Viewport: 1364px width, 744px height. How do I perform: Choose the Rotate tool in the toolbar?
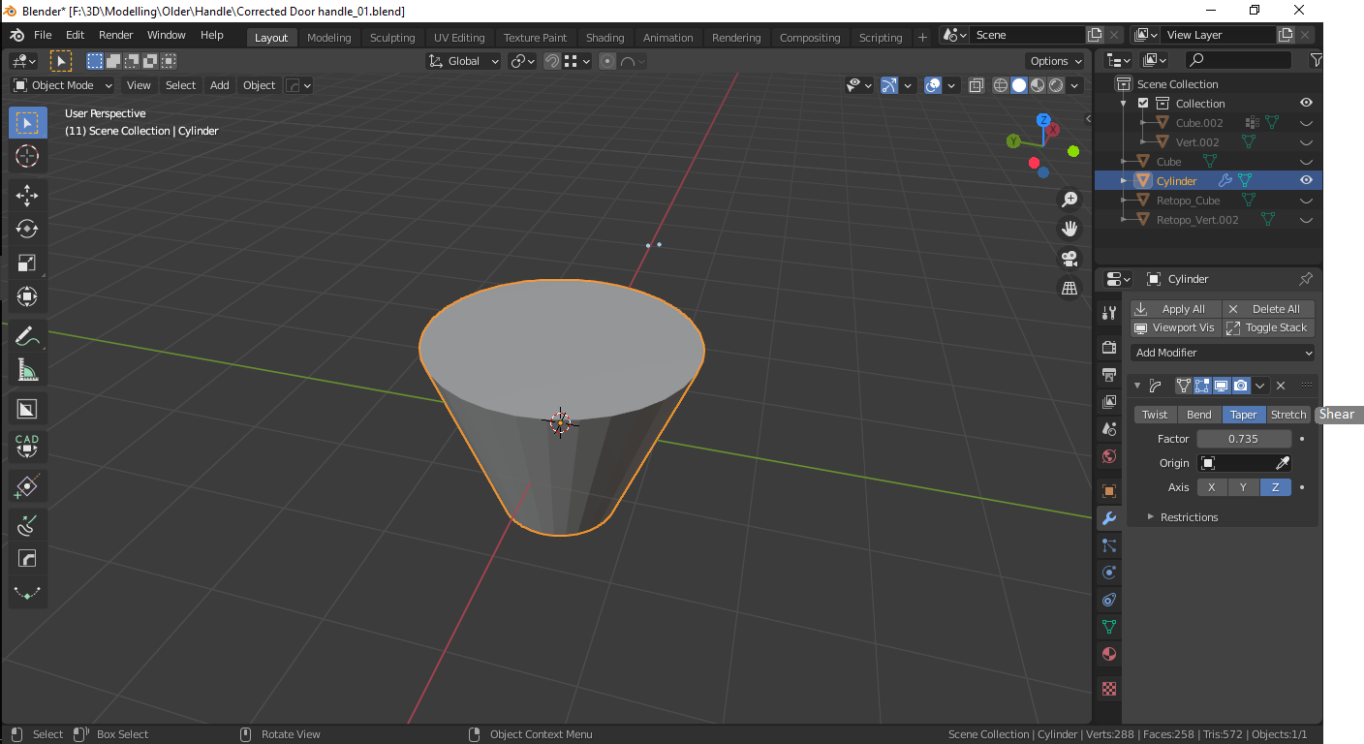click(27, 230)
